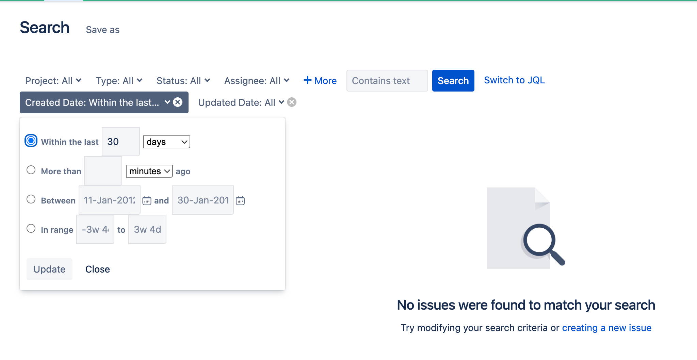Open the Status: All dropdown
The width and height of the screenshot is (697, 360).
point(183,80)
